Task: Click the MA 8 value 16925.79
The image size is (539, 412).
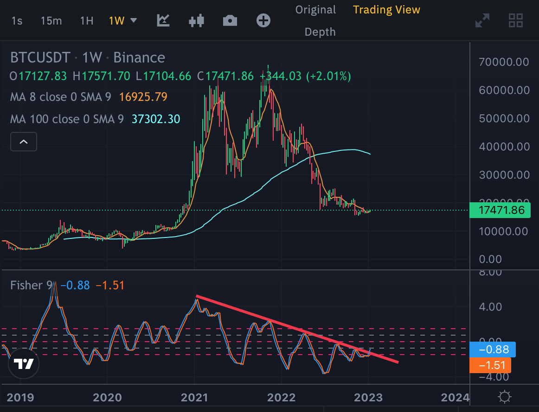Action: click(x=143, y=97)
